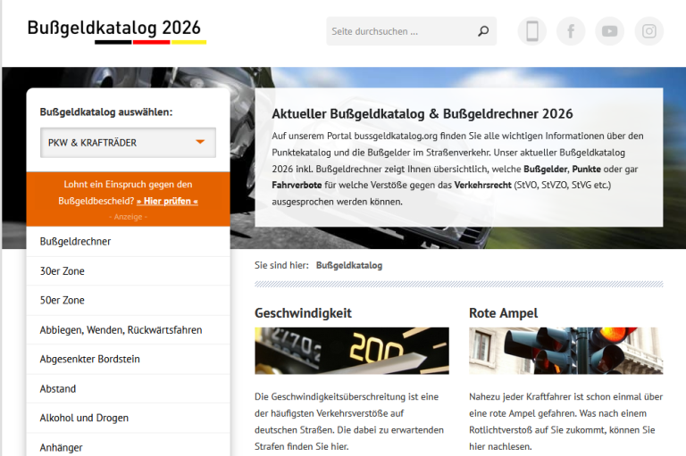Select 30er Zone in sidebar menu
The height and width of the screenshot is (456, 686).
pos(63,270)
